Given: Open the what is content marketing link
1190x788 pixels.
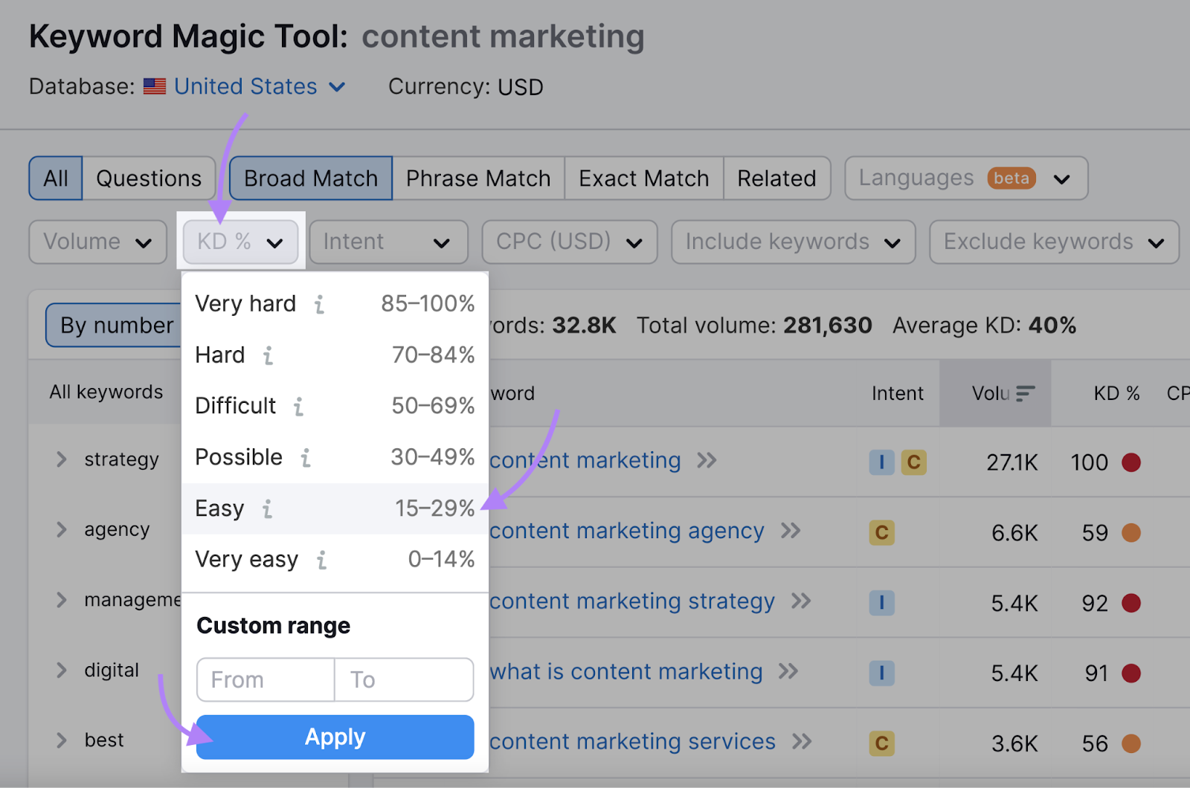Looking at the screenshot, I should 626,672.
